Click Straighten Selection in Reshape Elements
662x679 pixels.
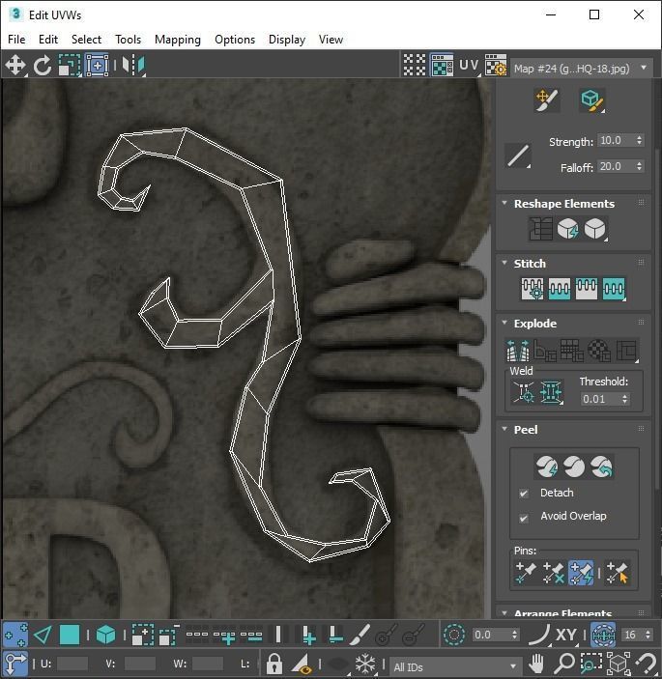540,229
